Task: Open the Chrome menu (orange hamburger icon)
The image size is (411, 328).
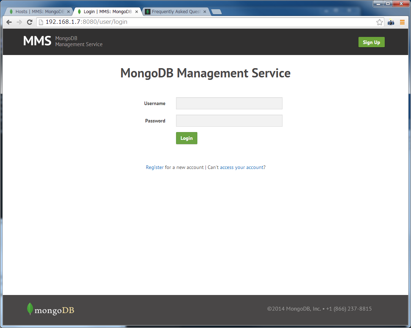Action: (x=402, y=22)
